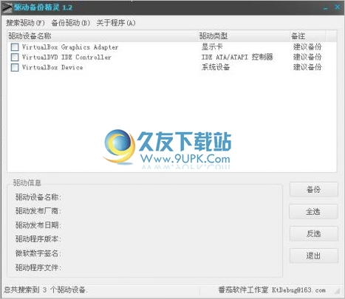Select VirtualBox Graphics Adapter row text
This screenshot has height=299, width=345.
(x=70, y=47)
